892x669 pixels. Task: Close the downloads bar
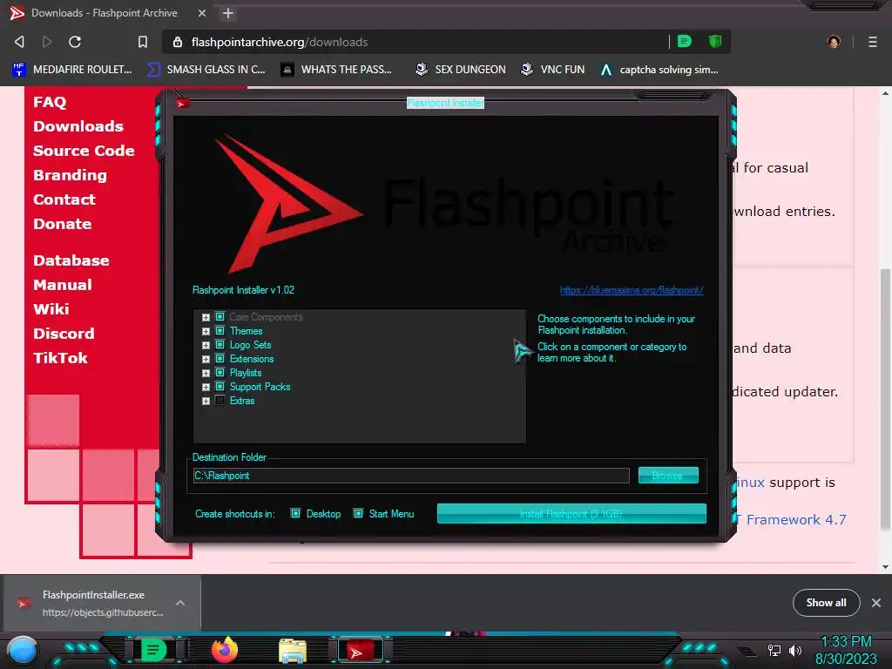point(876,603)
